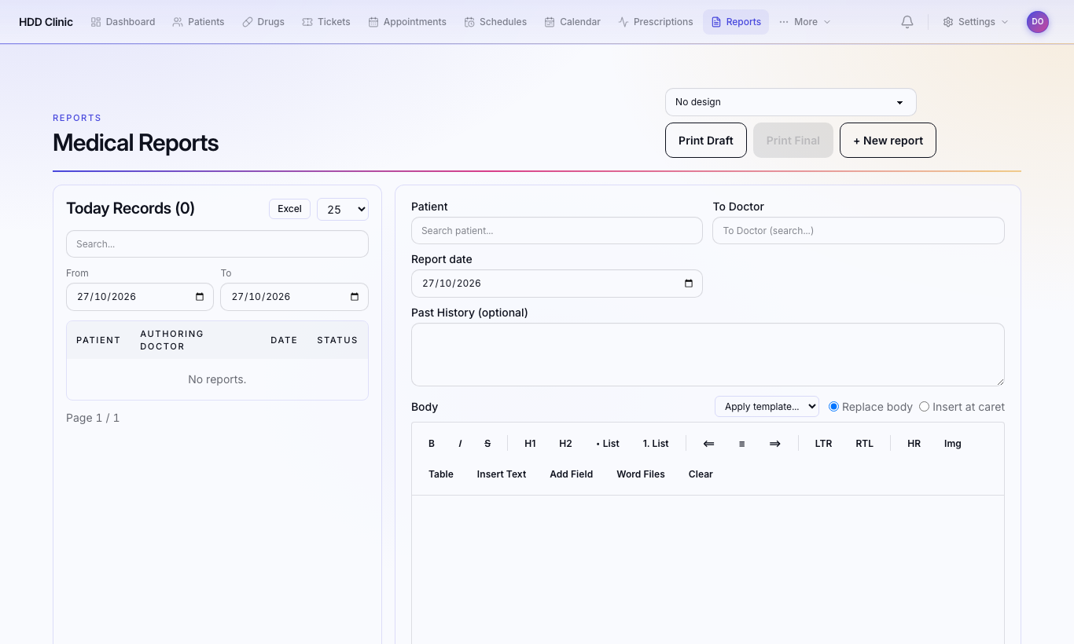
Task: Set text direction to LTR
Action: (x=823, y=444)
